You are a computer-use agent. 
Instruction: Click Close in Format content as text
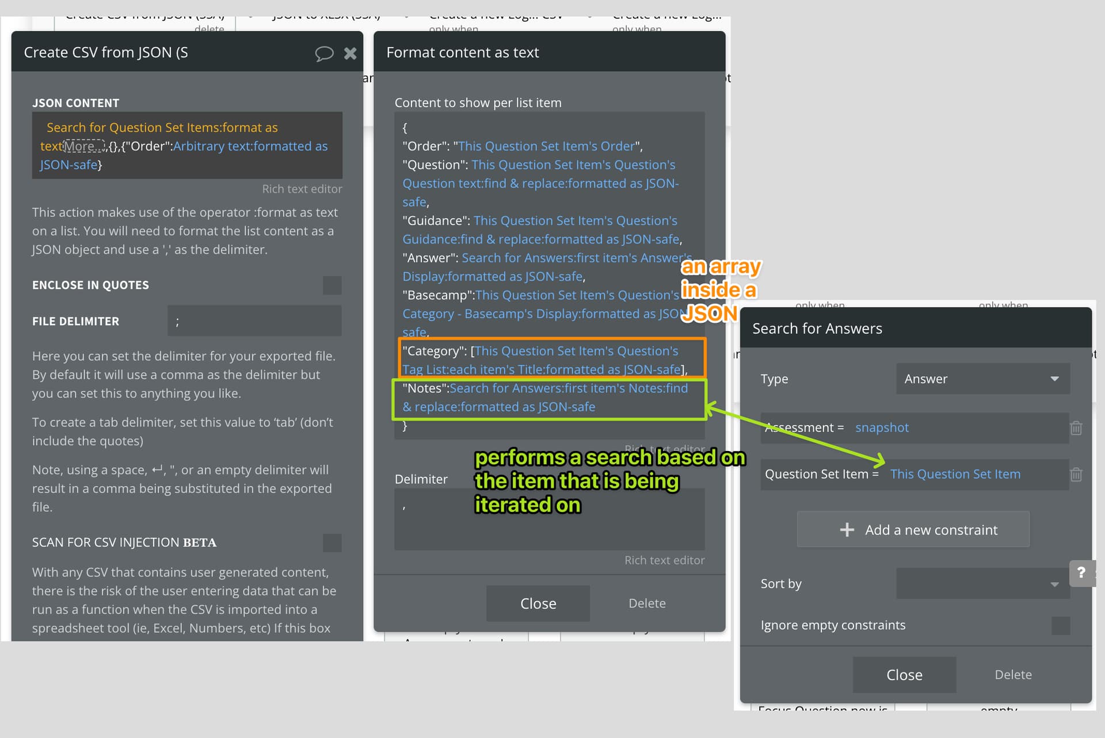(x=538, y=603)
